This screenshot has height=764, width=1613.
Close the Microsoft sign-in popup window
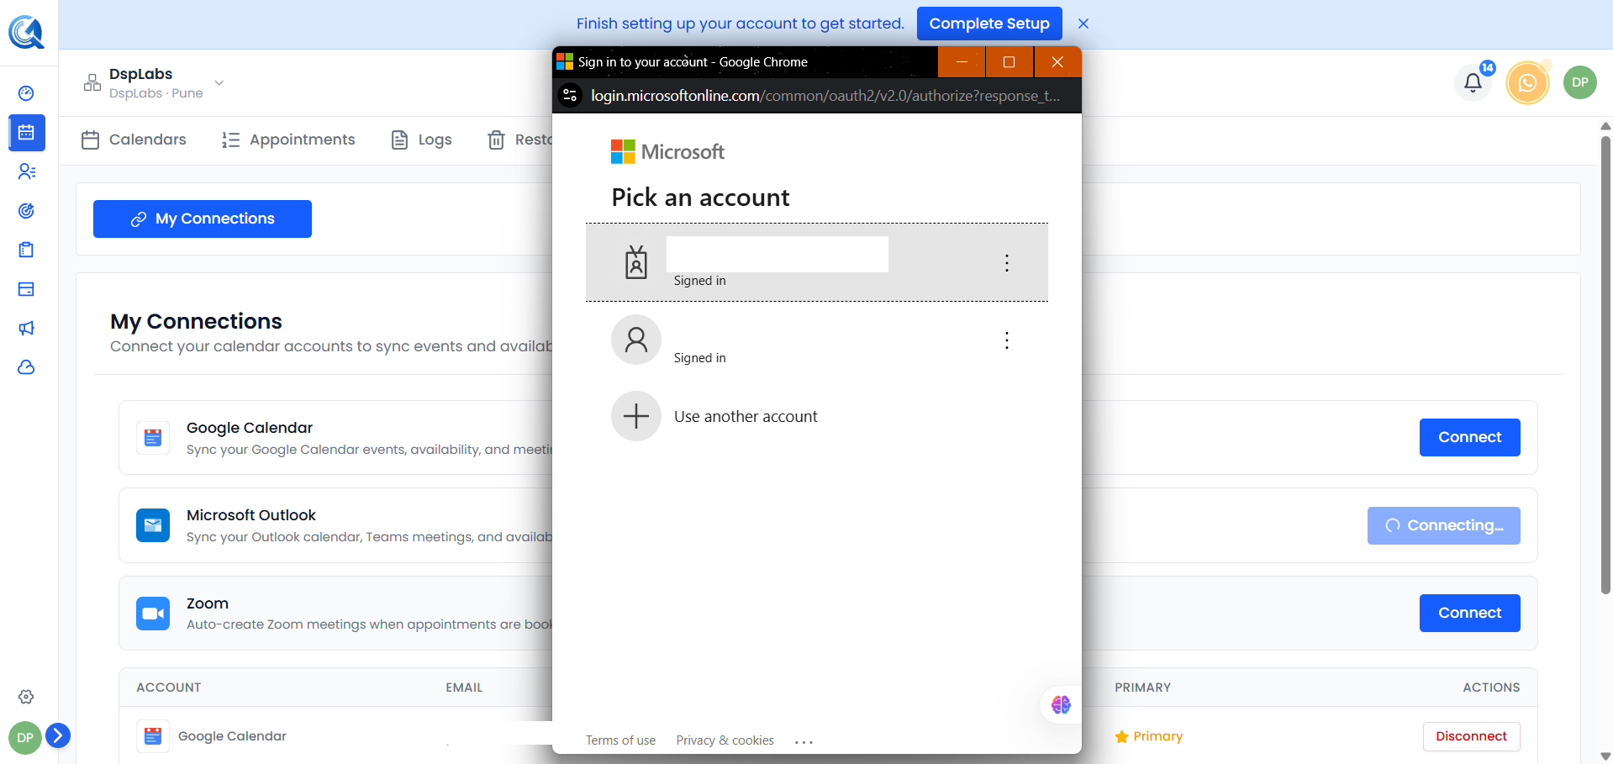pos(1057,62)
